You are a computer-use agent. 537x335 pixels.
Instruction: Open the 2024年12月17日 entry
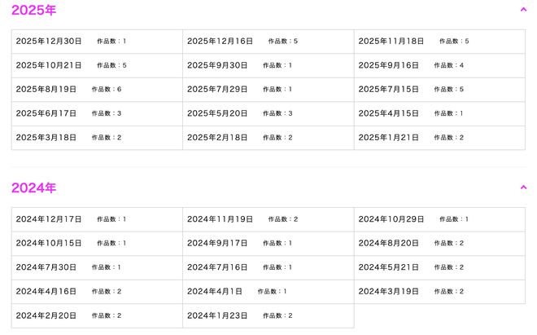point(97,219)
